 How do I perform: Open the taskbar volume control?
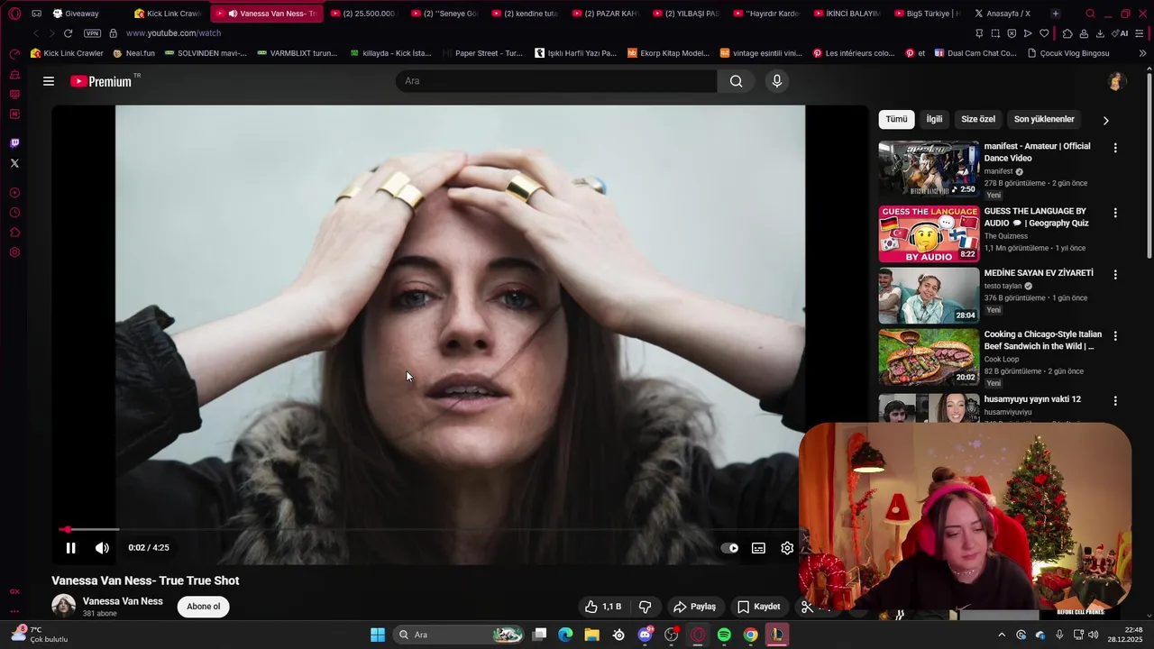pyautogui.click(x=1094, y=635)
